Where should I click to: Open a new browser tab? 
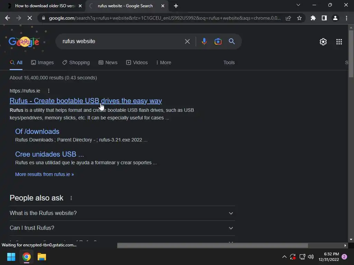pos(176,6)
